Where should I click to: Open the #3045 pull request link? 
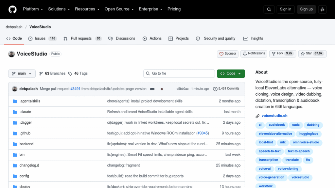[203, 133]
